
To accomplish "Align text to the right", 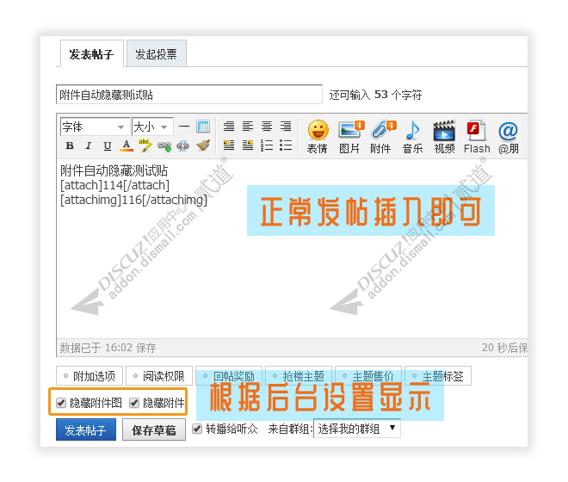I will 286,127.
